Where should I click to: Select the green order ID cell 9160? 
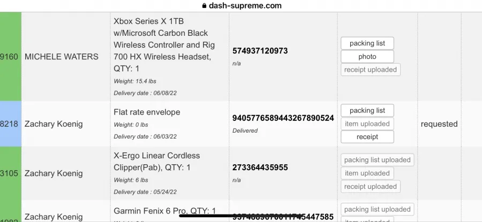tap(11, 57)
